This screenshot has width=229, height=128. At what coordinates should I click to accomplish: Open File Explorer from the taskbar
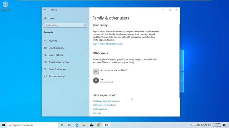pos(84,125)
